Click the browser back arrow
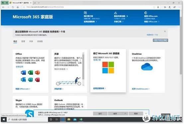 (x=3, y=7)
